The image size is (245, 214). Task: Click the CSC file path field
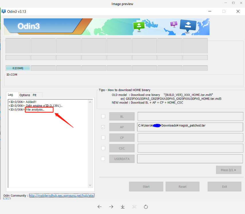pos(190,148)
